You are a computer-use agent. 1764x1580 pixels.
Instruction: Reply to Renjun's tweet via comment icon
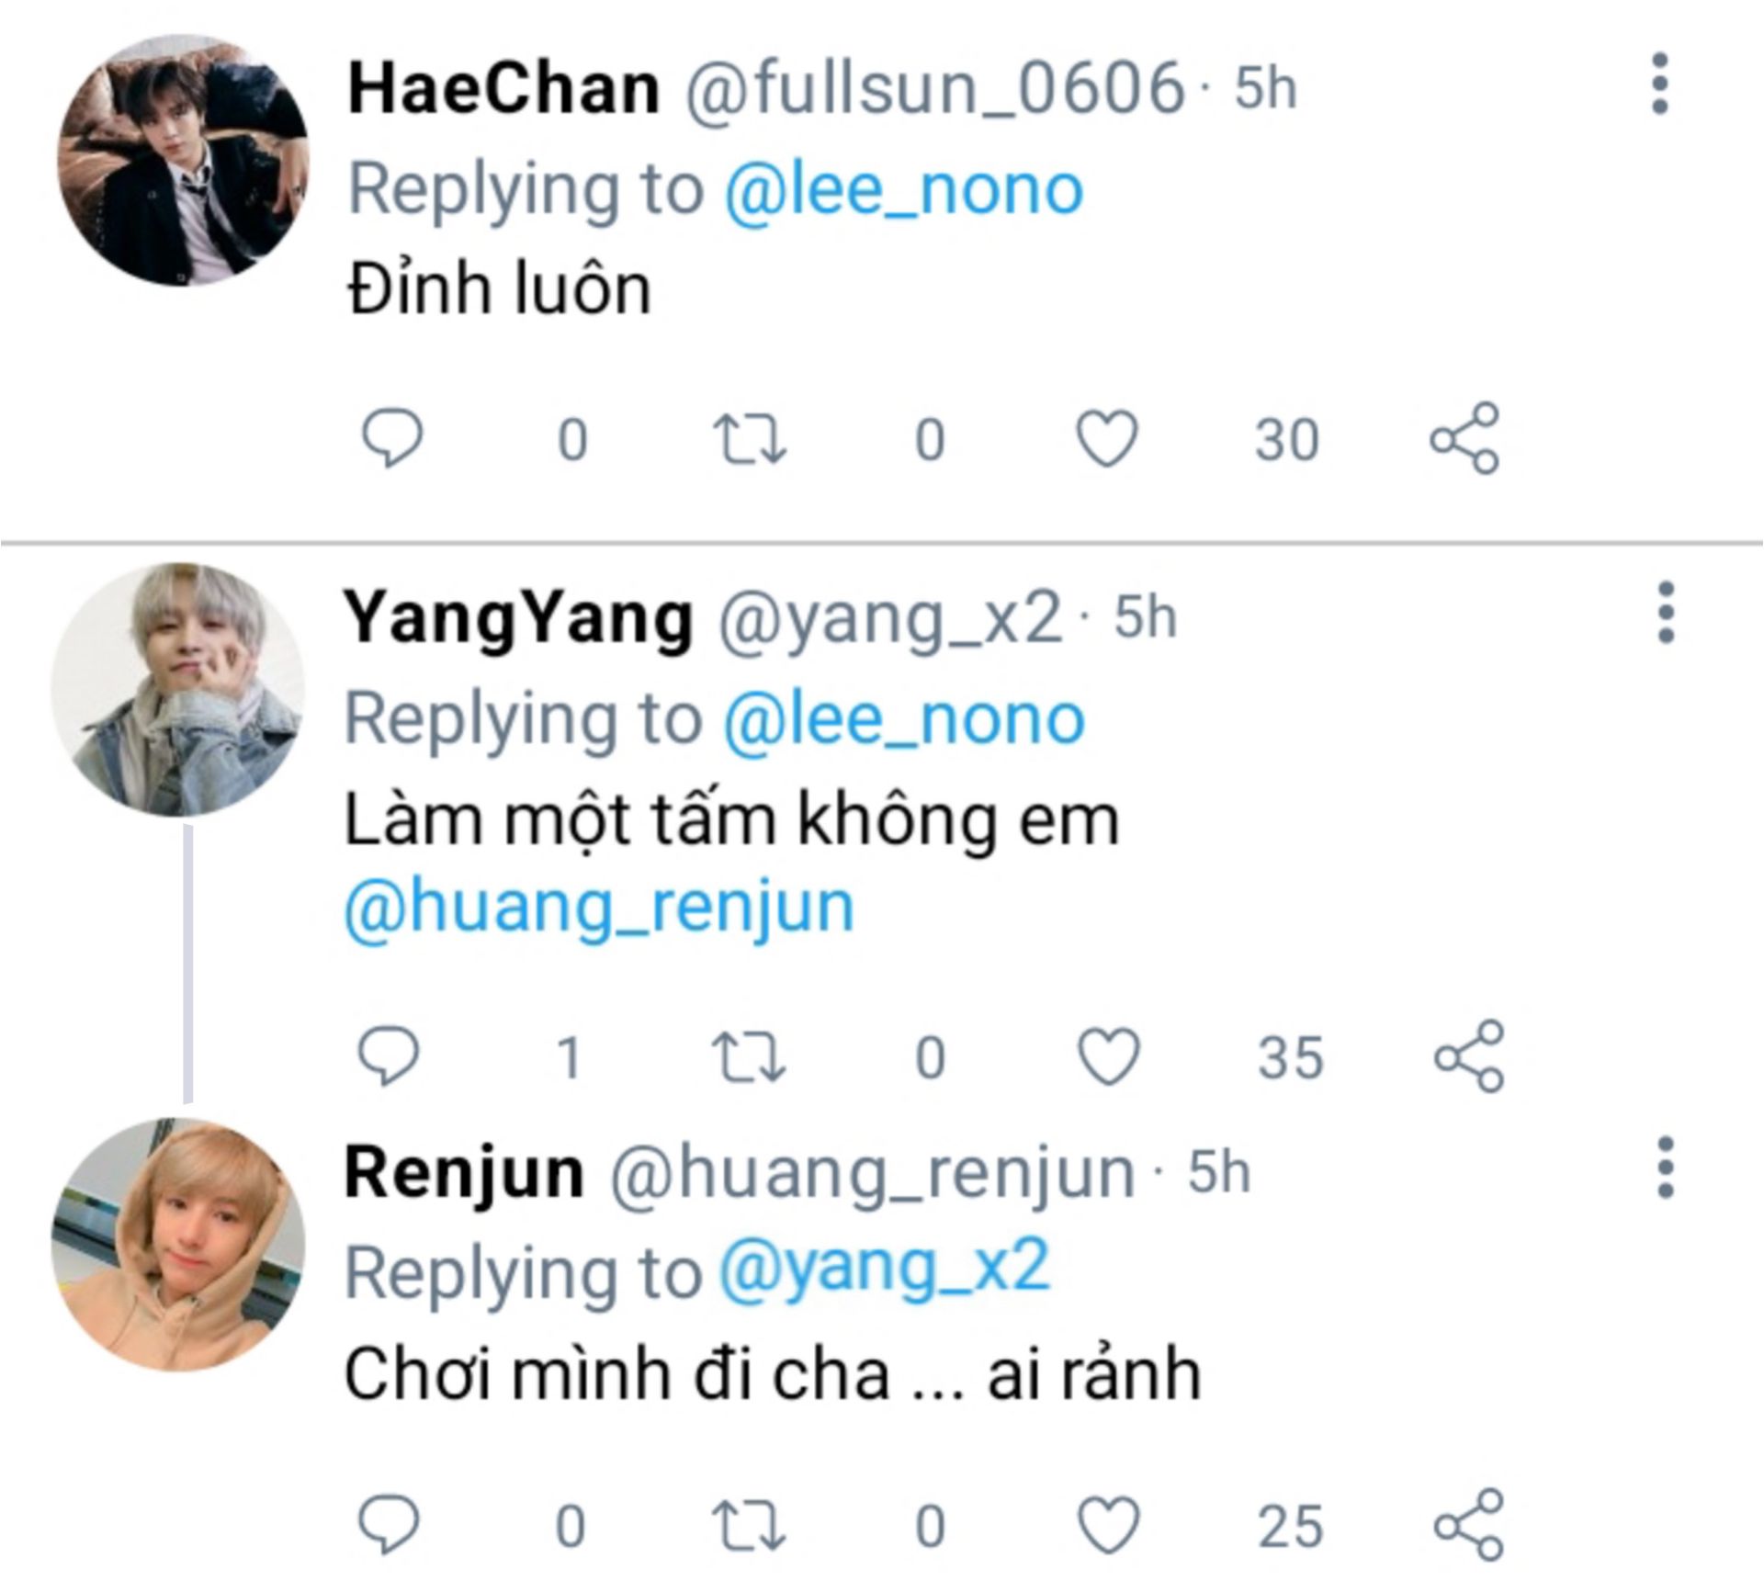389,1525
